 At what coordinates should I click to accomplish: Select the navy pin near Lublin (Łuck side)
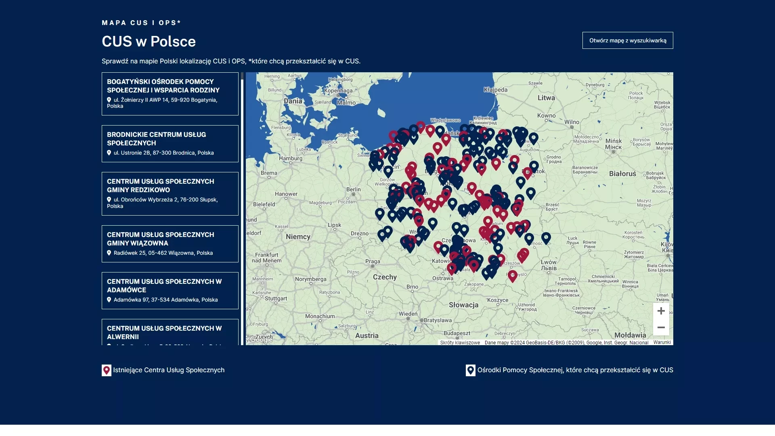tap(546, 238)
